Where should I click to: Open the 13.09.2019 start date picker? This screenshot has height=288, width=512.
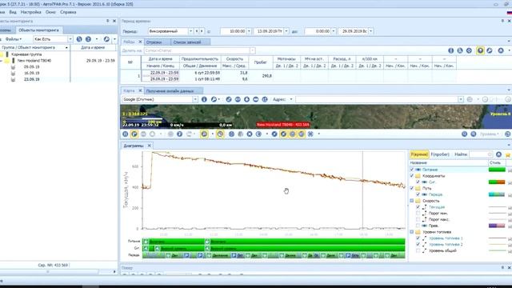tap(286, 31)
